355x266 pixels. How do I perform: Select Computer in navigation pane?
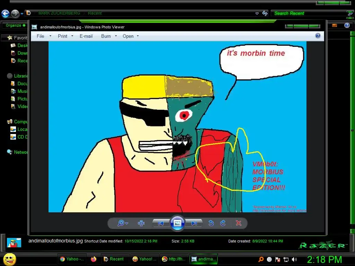point(17,122)
